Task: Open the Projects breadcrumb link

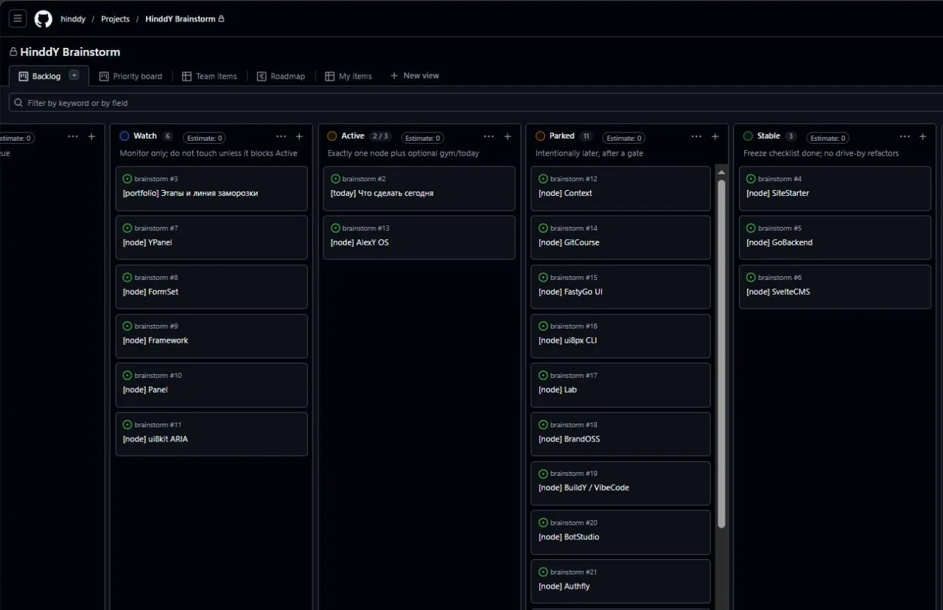Action: [115, 19]
